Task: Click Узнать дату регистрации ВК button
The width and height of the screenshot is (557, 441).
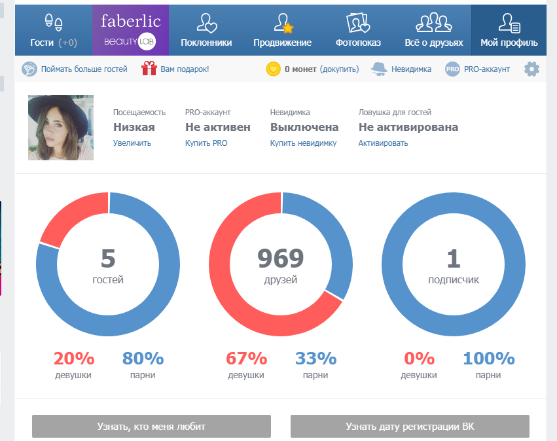Action: (410, 426)
